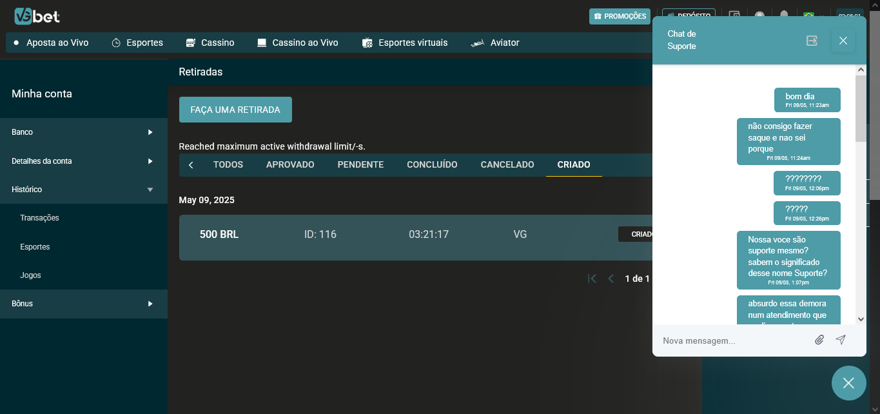Open the PROMOÇÕES button
Viewport: 880px width, 414px height.
click(620, 16)
